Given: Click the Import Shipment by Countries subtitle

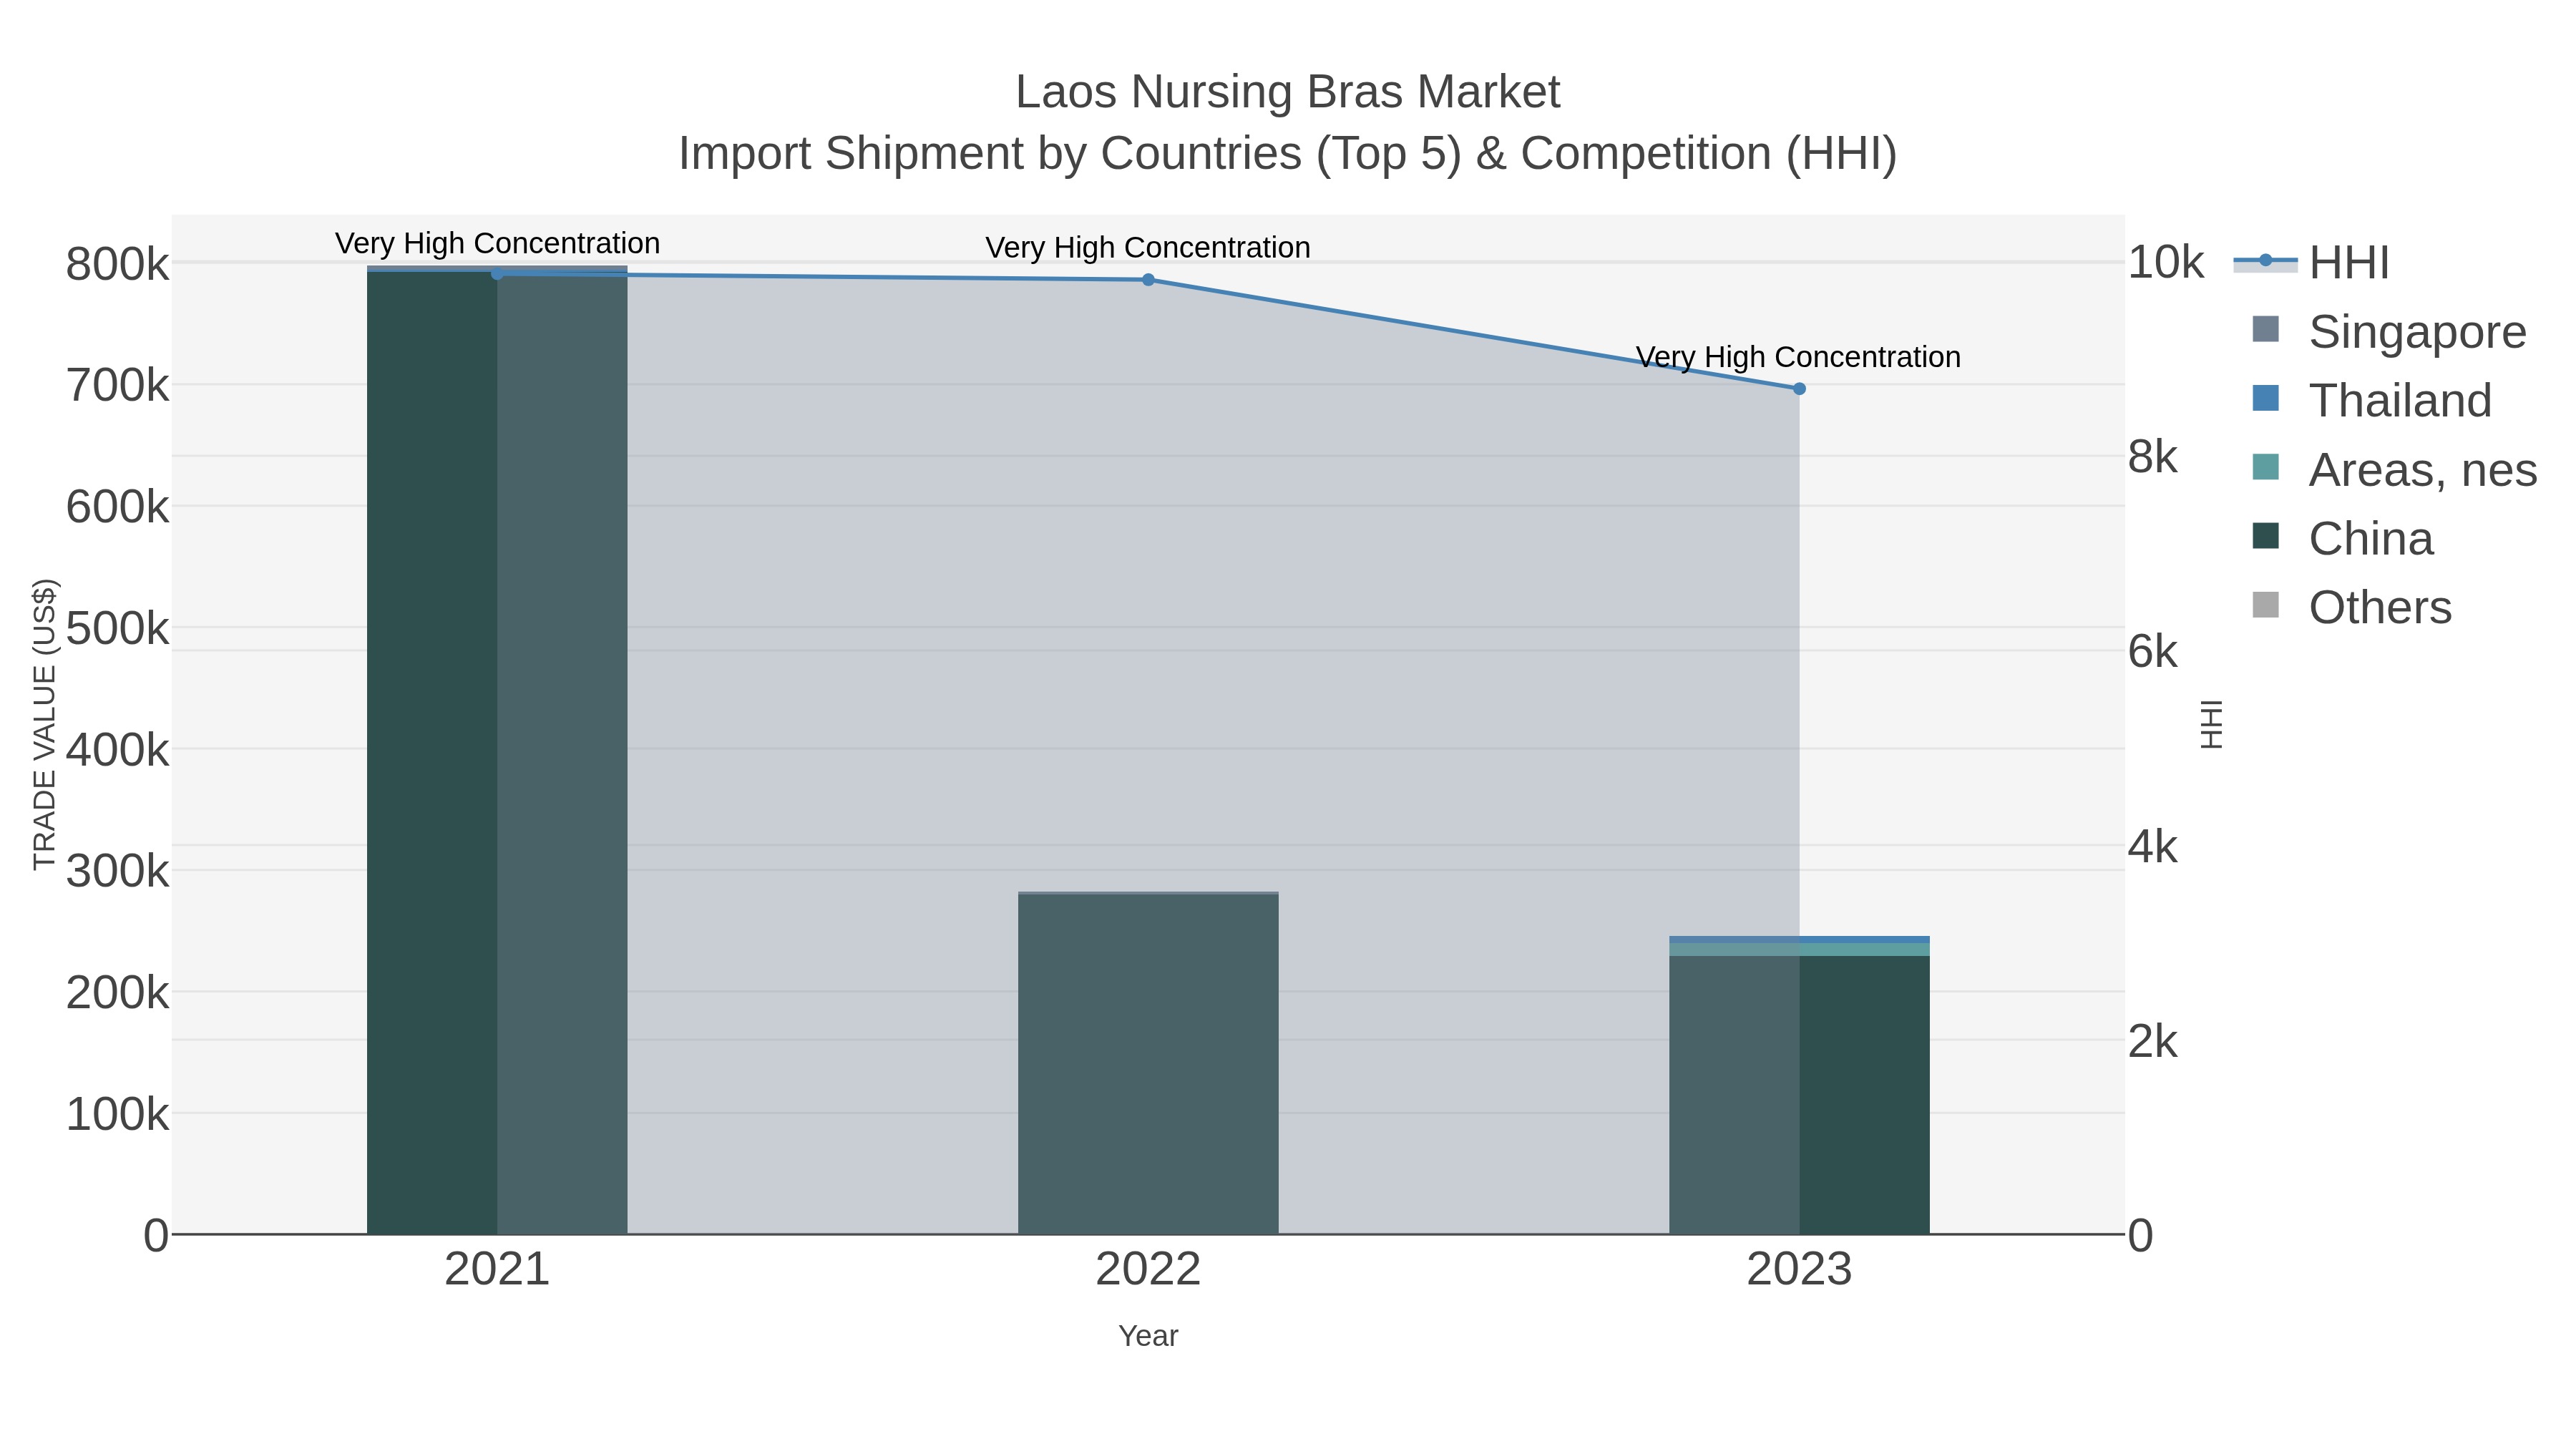Looking at the screenshot, I should [x=1288, y=154].
